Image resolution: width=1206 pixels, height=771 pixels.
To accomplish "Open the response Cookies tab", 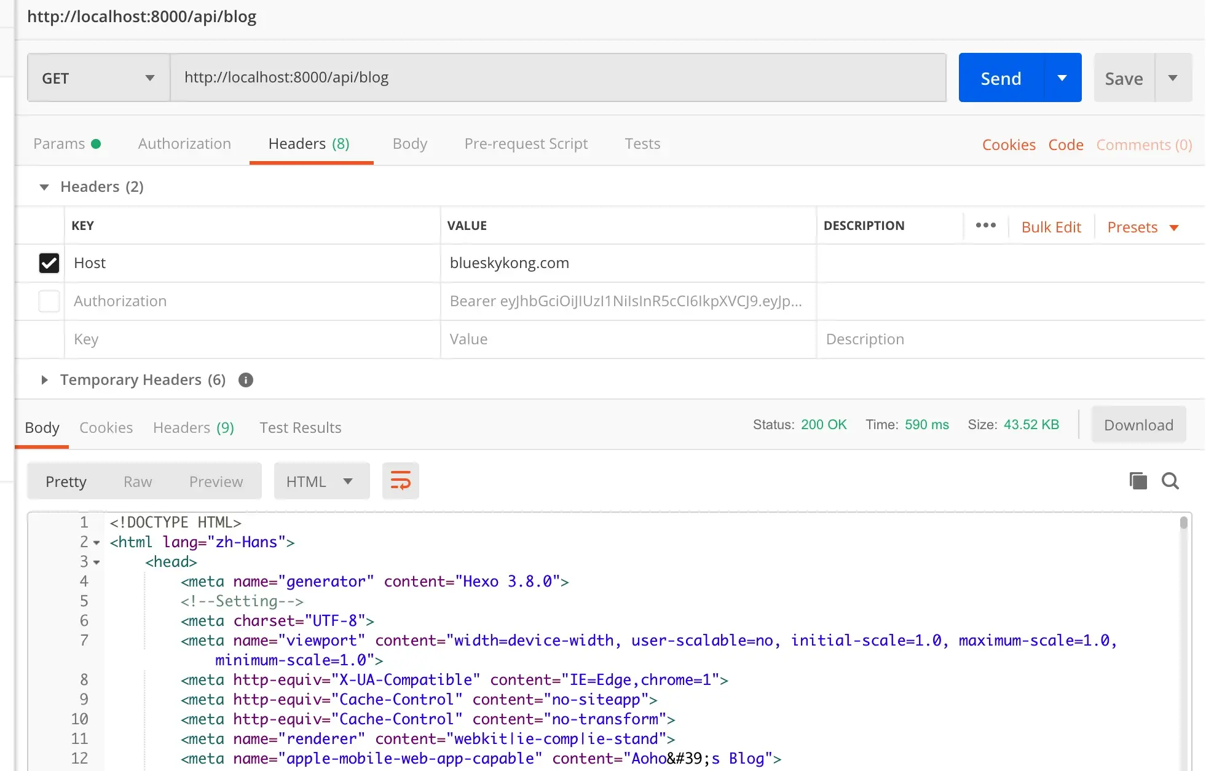I will (106, 428).
